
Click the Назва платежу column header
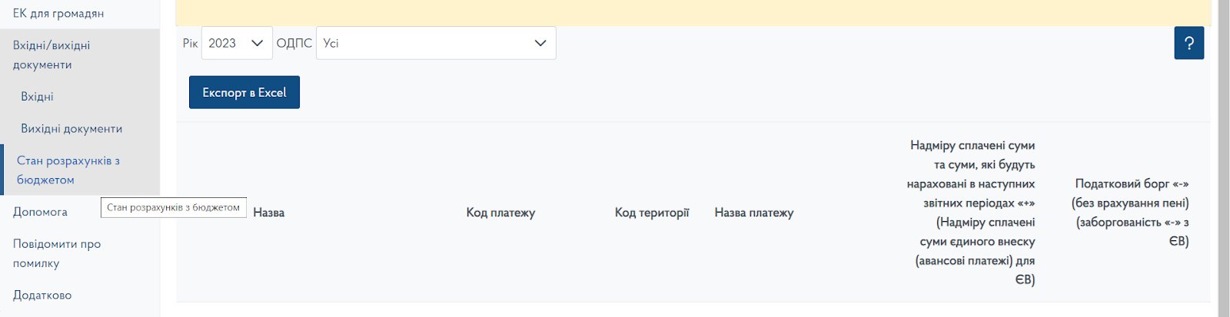coord(754,213)
